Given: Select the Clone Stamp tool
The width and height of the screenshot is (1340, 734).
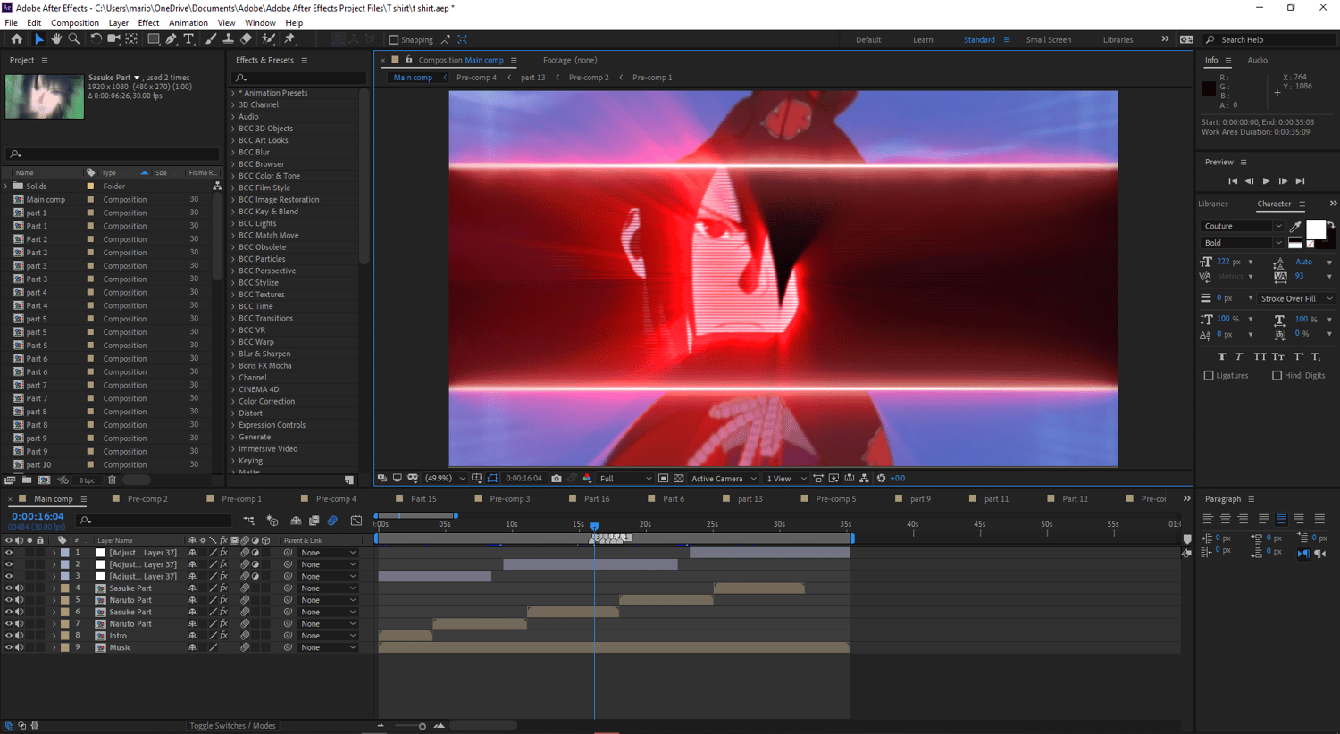Looking at the screenshot, I should tap(228, 39).
